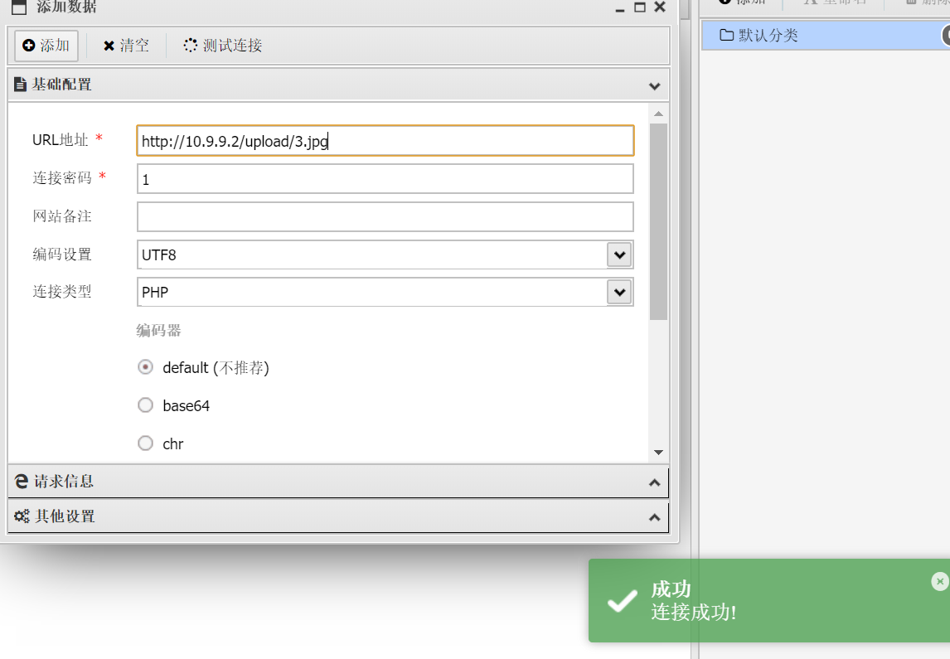Click the 连接成功! message text
Image resolution: width=950 pixels, height=659 pixels.
(x=694, y=613)
